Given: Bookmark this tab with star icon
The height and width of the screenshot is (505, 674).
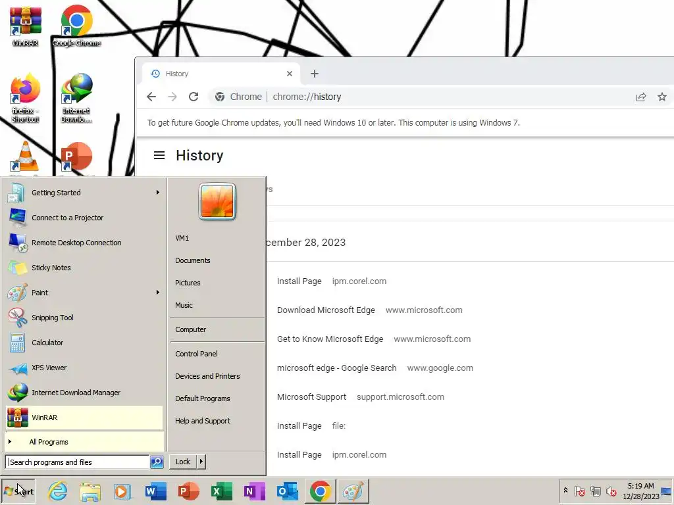Looking at the screenshot, I should 662,97.
